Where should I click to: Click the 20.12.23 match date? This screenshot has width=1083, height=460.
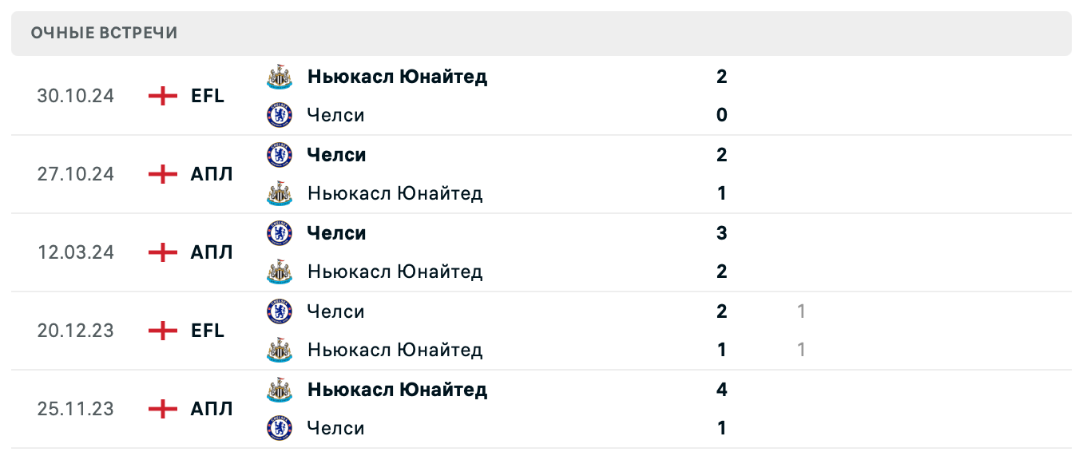coord(75,331)
